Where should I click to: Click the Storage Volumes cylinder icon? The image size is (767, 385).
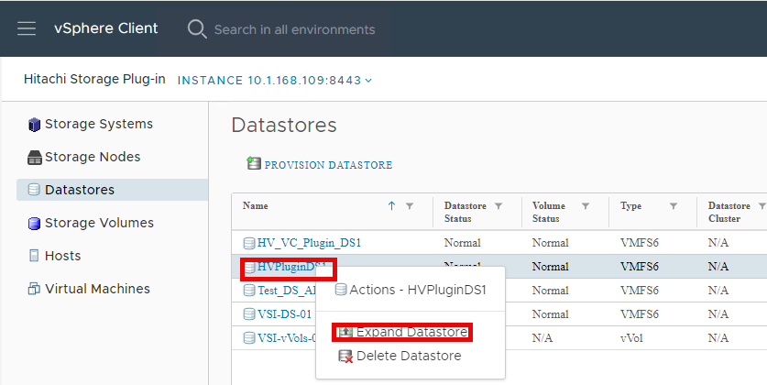click(35, 223)
